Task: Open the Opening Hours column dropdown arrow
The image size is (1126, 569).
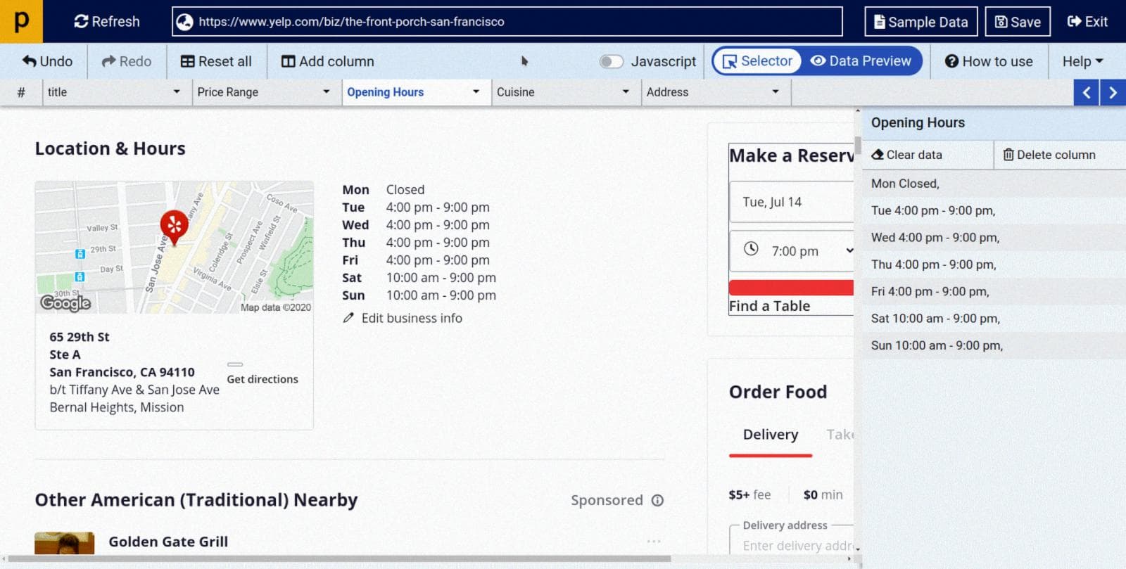Action: tap(476, 91)
